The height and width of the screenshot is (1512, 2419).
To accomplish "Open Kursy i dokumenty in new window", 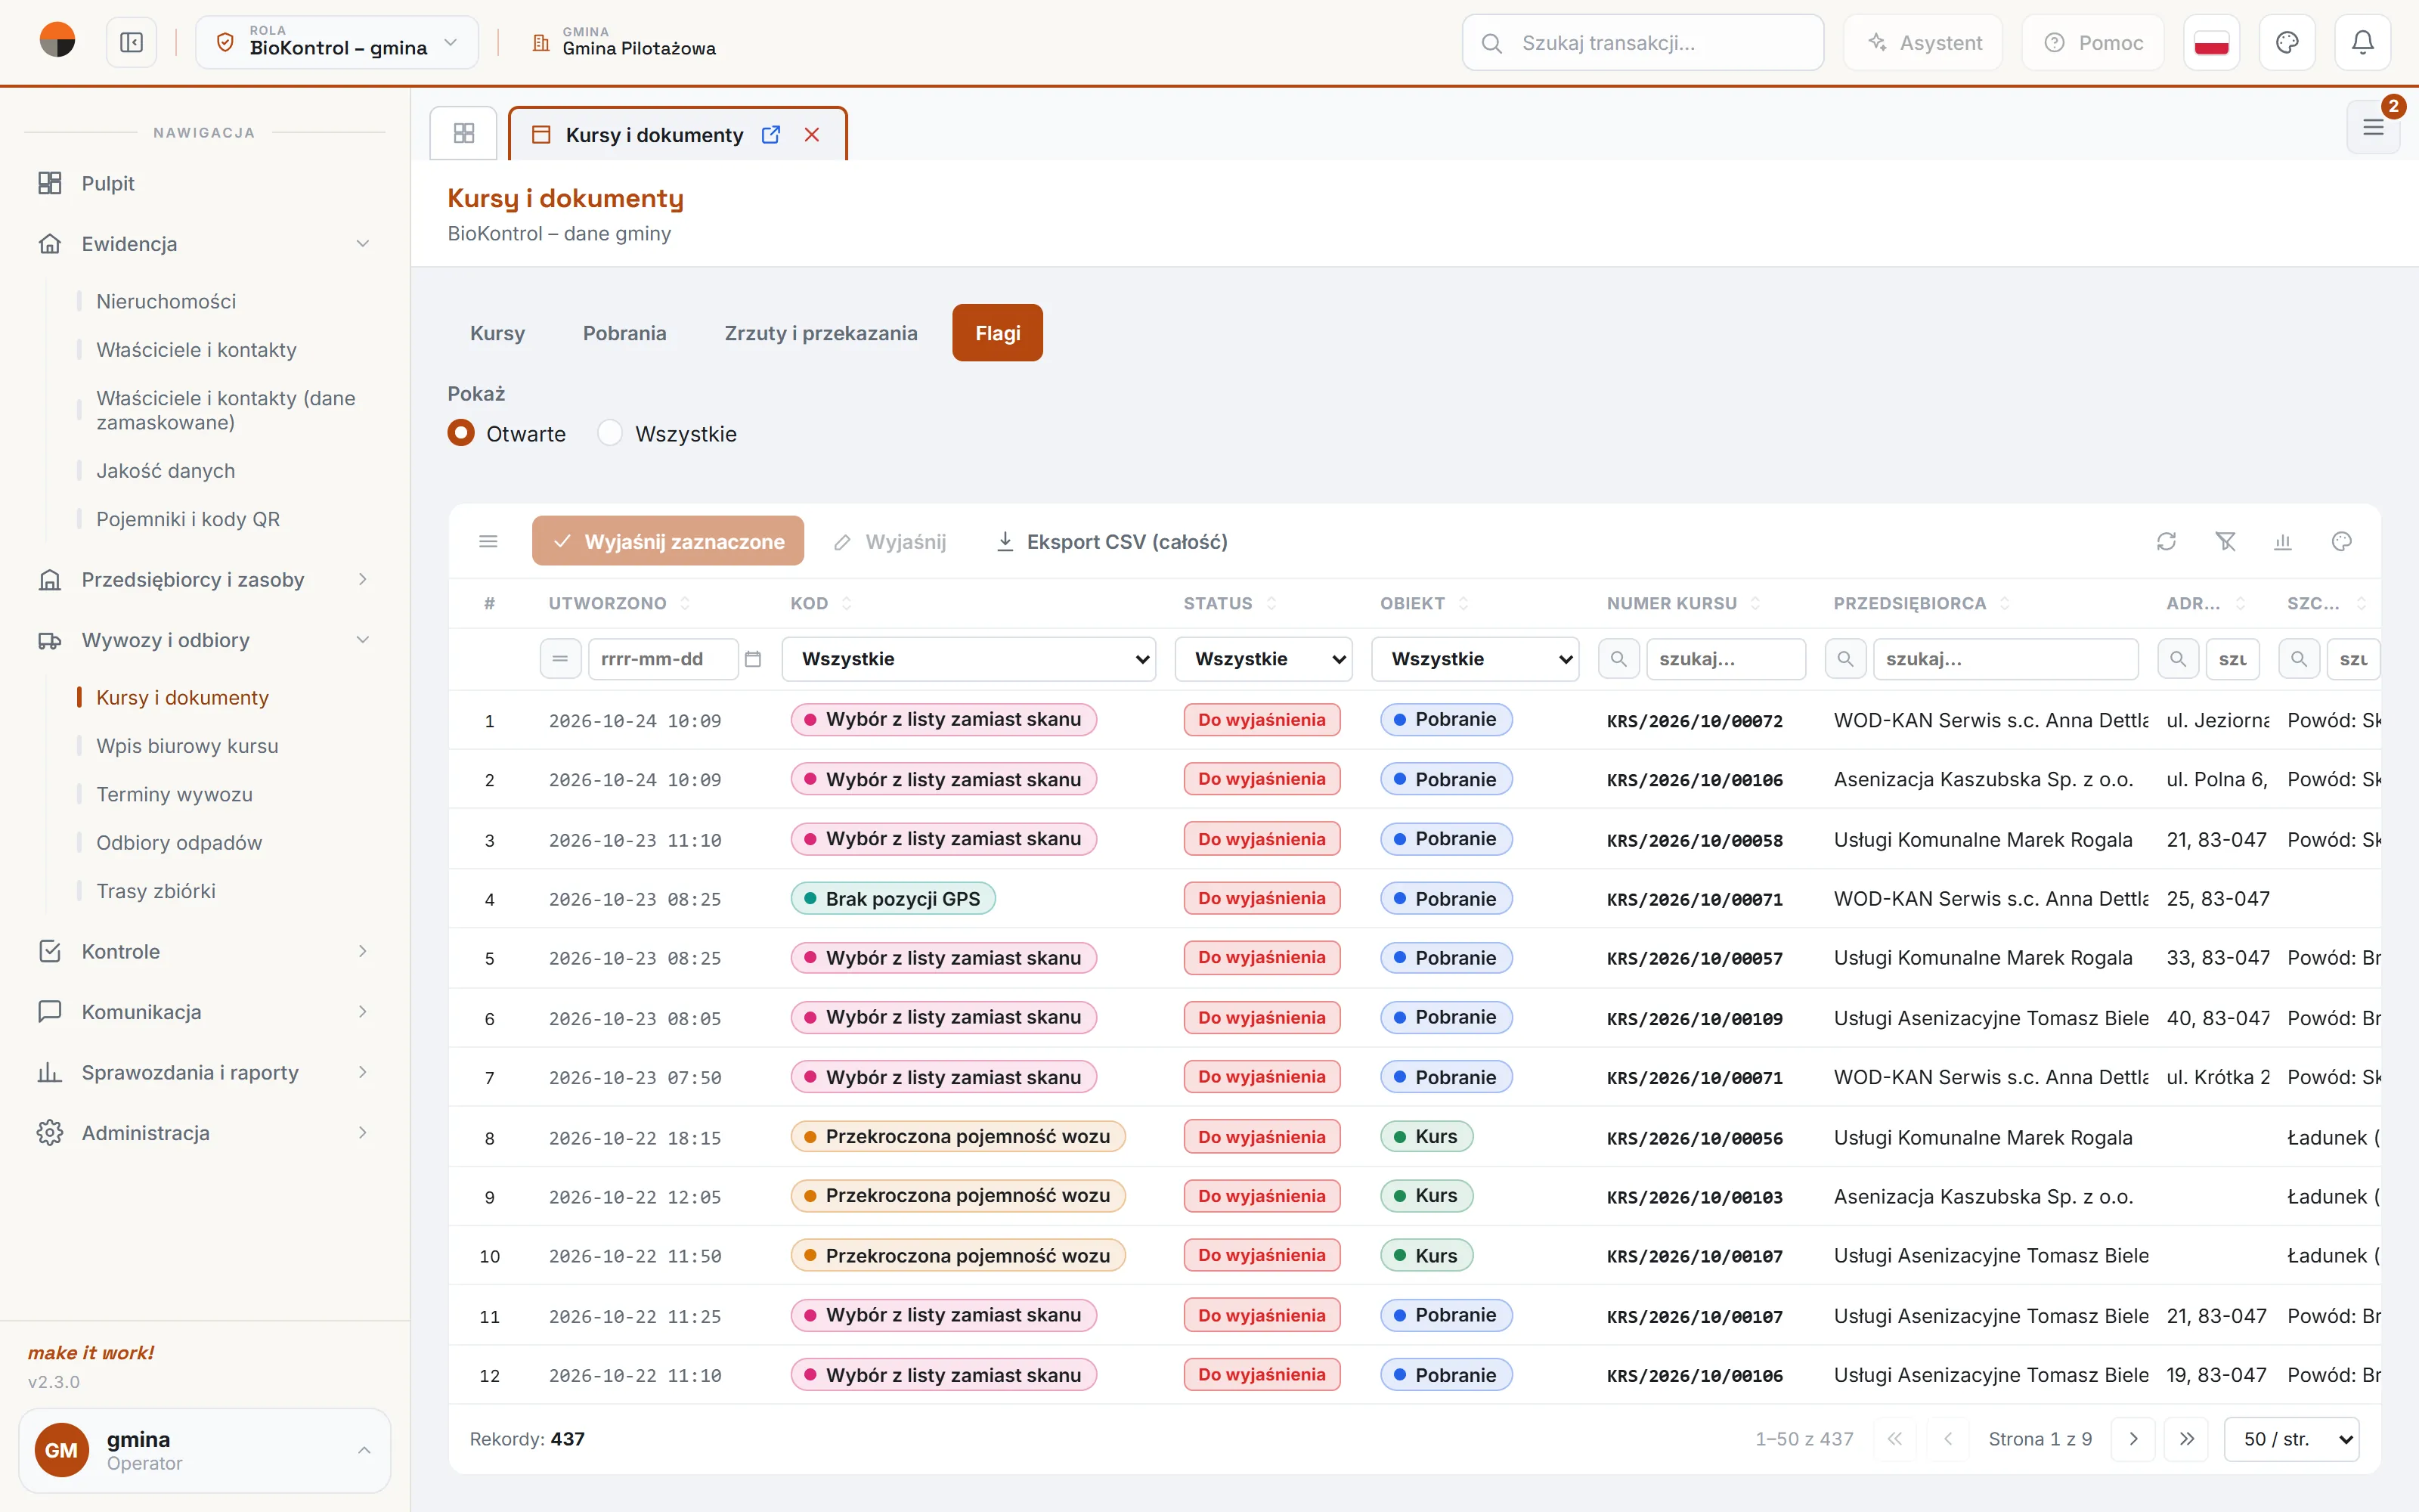I will tap(771, 135).
